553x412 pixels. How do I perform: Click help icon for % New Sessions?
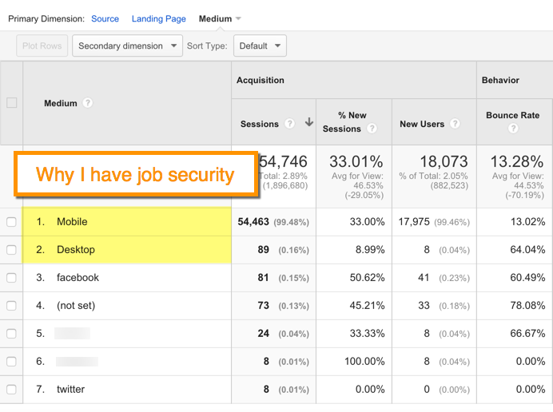coord(372,129)
